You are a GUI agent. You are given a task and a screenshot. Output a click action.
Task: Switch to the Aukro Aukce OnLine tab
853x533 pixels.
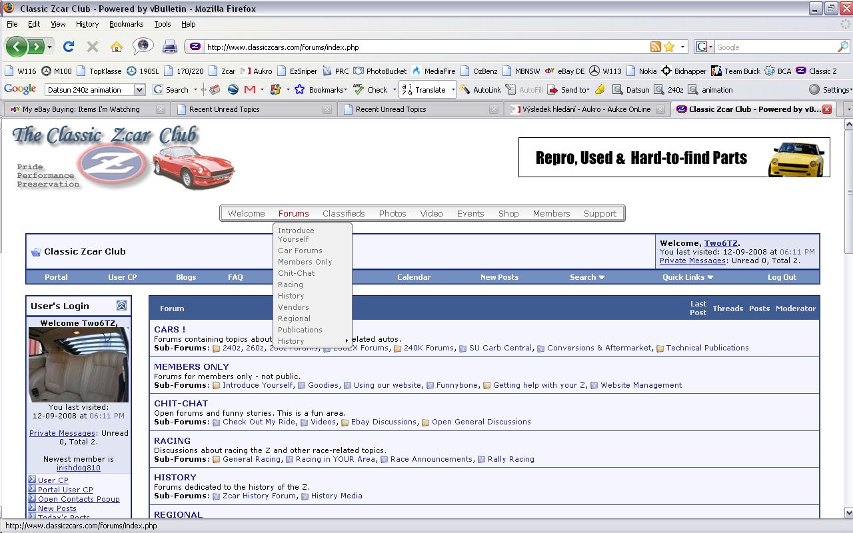pos(586,109)
